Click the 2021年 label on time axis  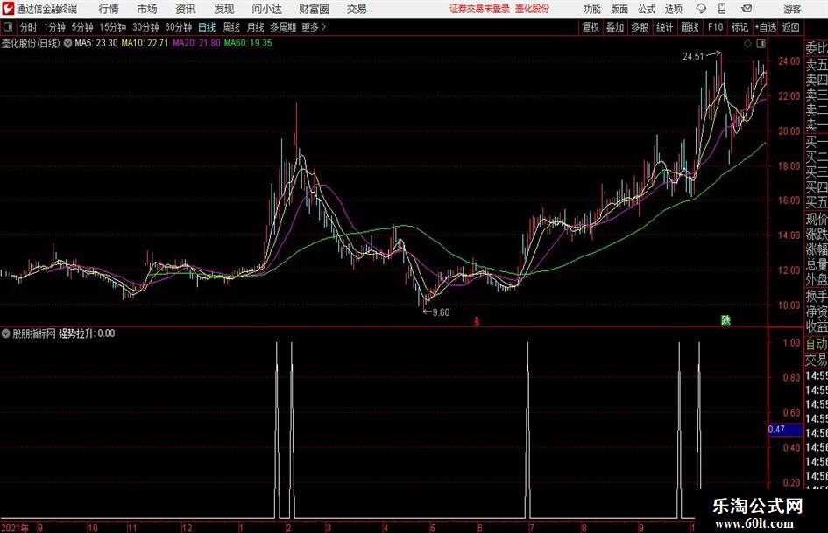(x=15, y=528)
